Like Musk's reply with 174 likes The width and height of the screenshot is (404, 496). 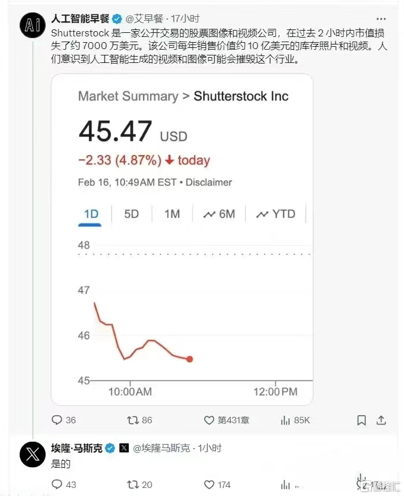point(209,484)
